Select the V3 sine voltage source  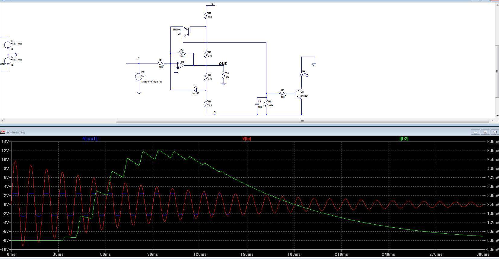tap(138, 77)
